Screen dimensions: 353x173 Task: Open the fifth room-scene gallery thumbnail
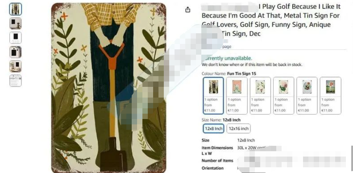coord(16,66)
